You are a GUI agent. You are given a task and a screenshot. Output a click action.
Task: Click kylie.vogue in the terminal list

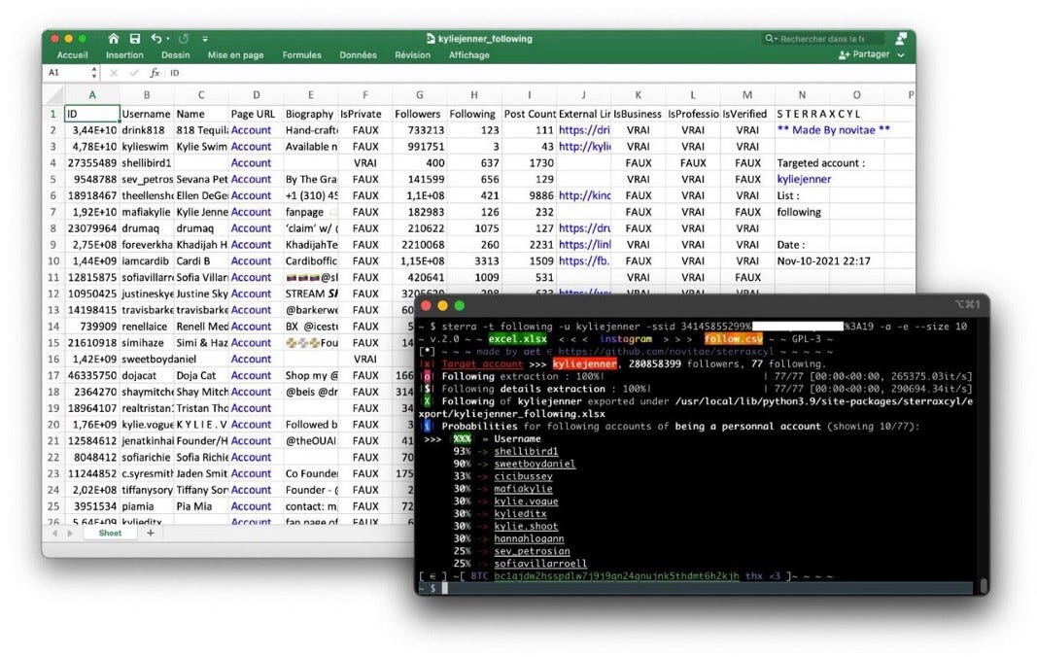[526, 501]
